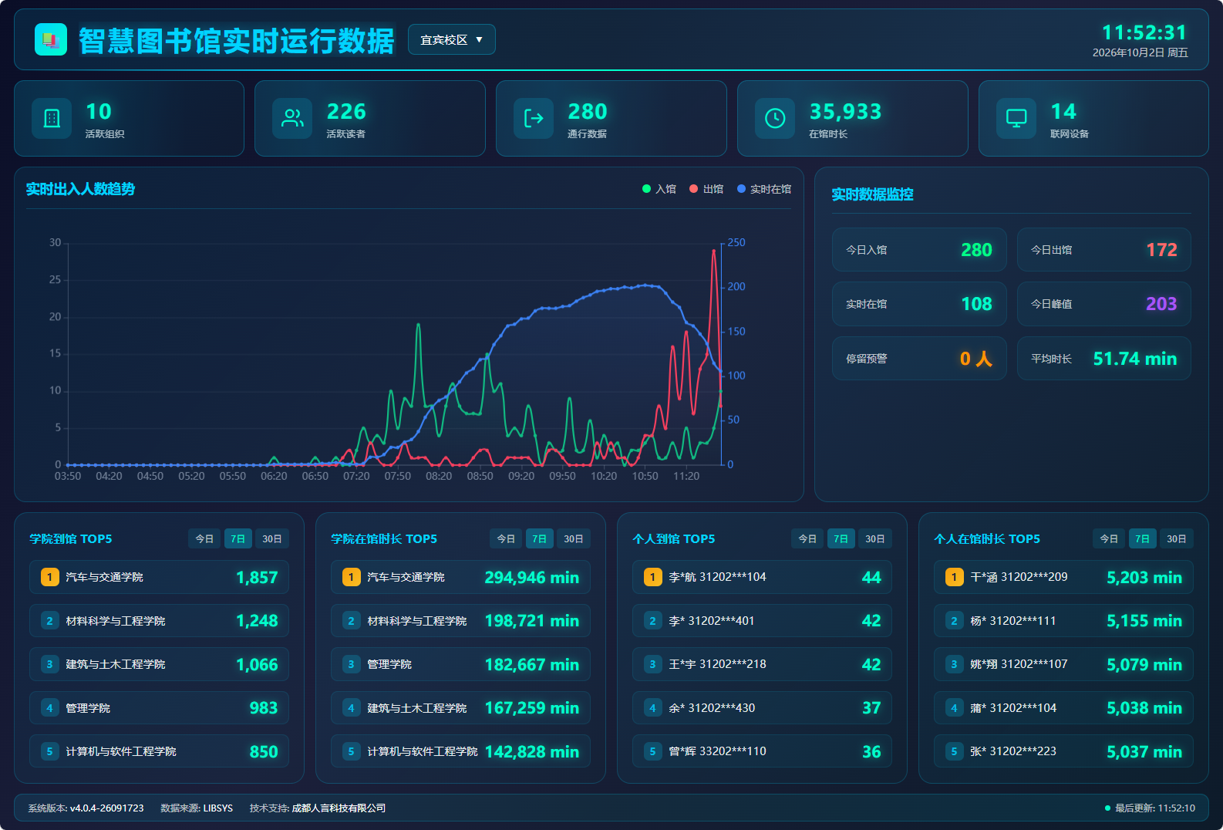Click the 平均时长 51.74 min card
1223x830 pixels.
point(1104,359)
